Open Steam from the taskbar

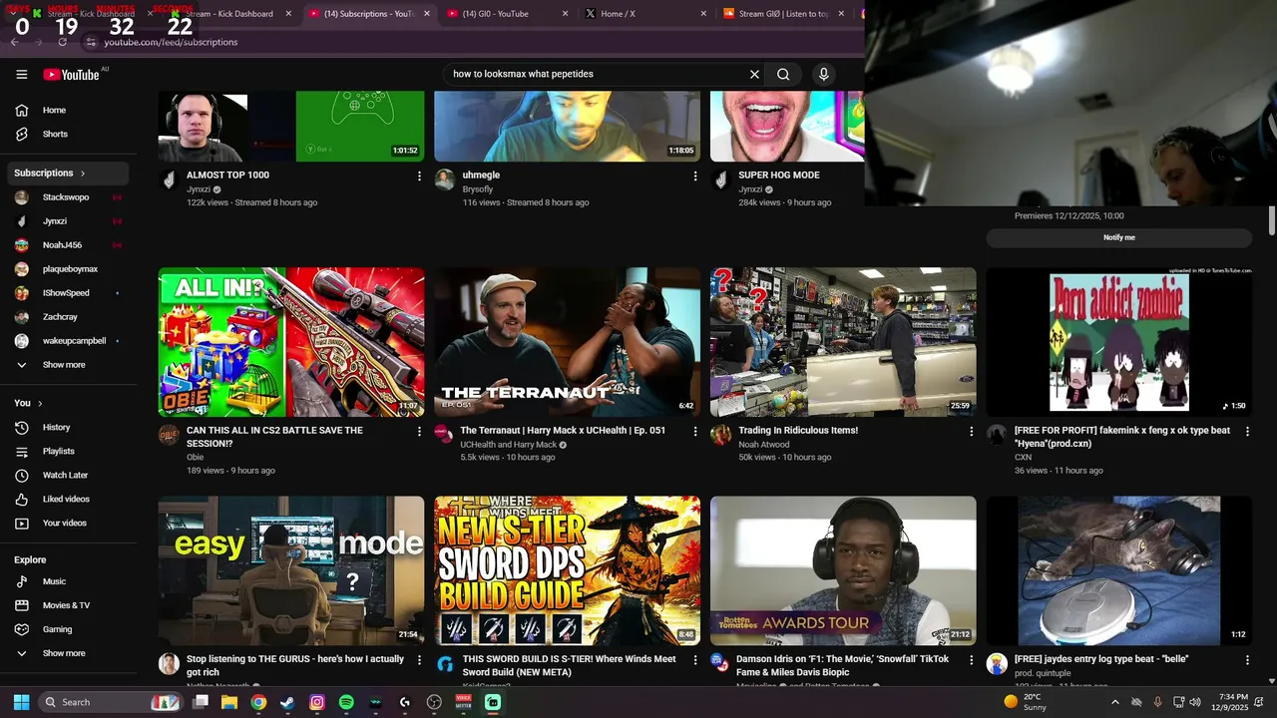[287, 702]
